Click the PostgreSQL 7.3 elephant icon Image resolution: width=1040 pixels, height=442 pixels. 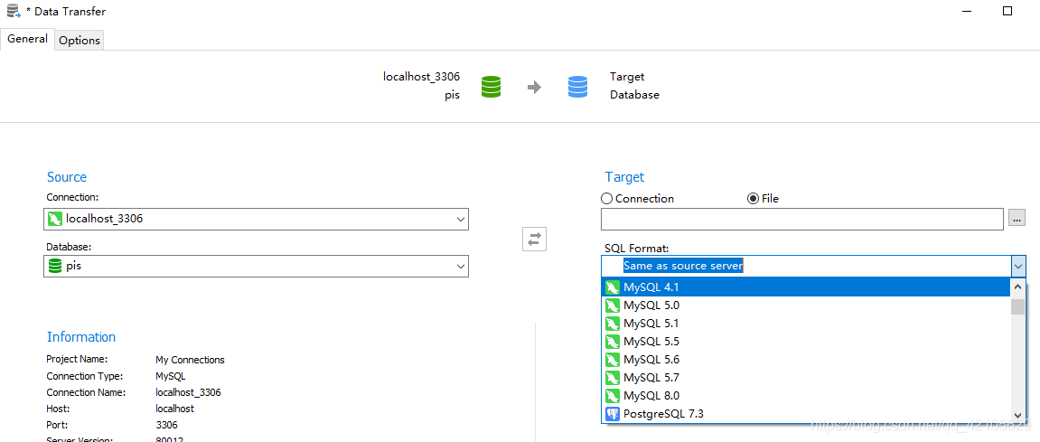coord(613,414)
